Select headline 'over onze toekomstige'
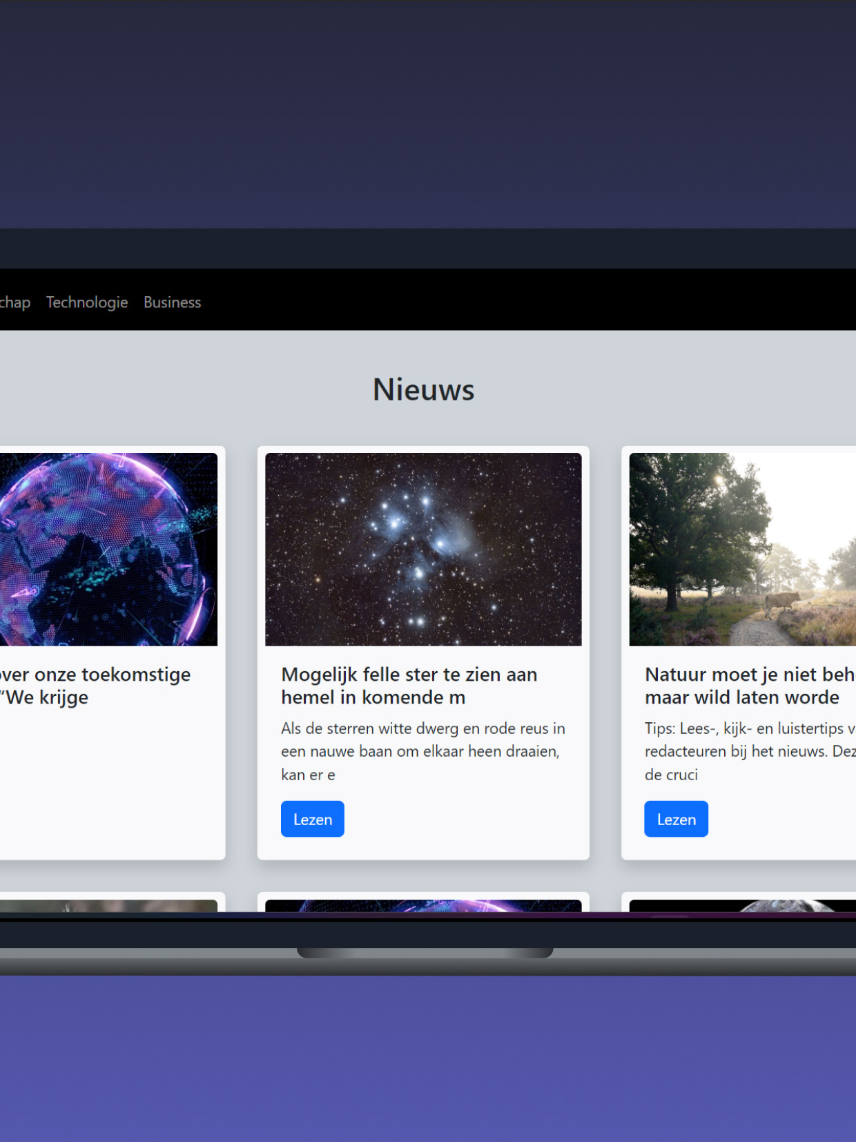Viewport: 856px width, 1142px height. [x=95, y=675]
